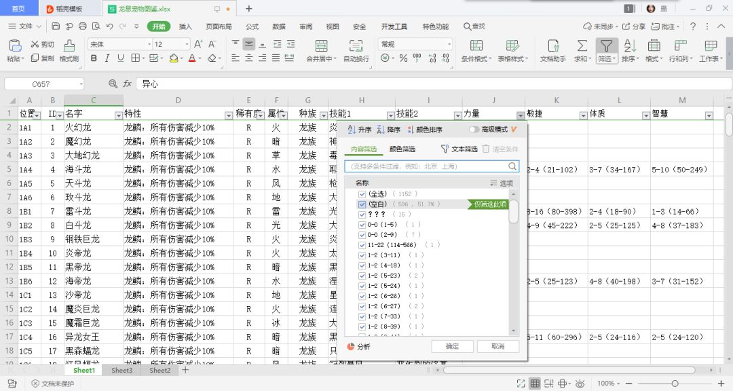
Task: Uncheck the ??? filter item
Action: point(362,215)
